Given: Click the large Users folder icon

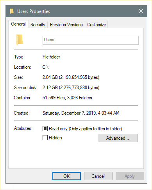Looking at the screenshot, I should [20, 40].
